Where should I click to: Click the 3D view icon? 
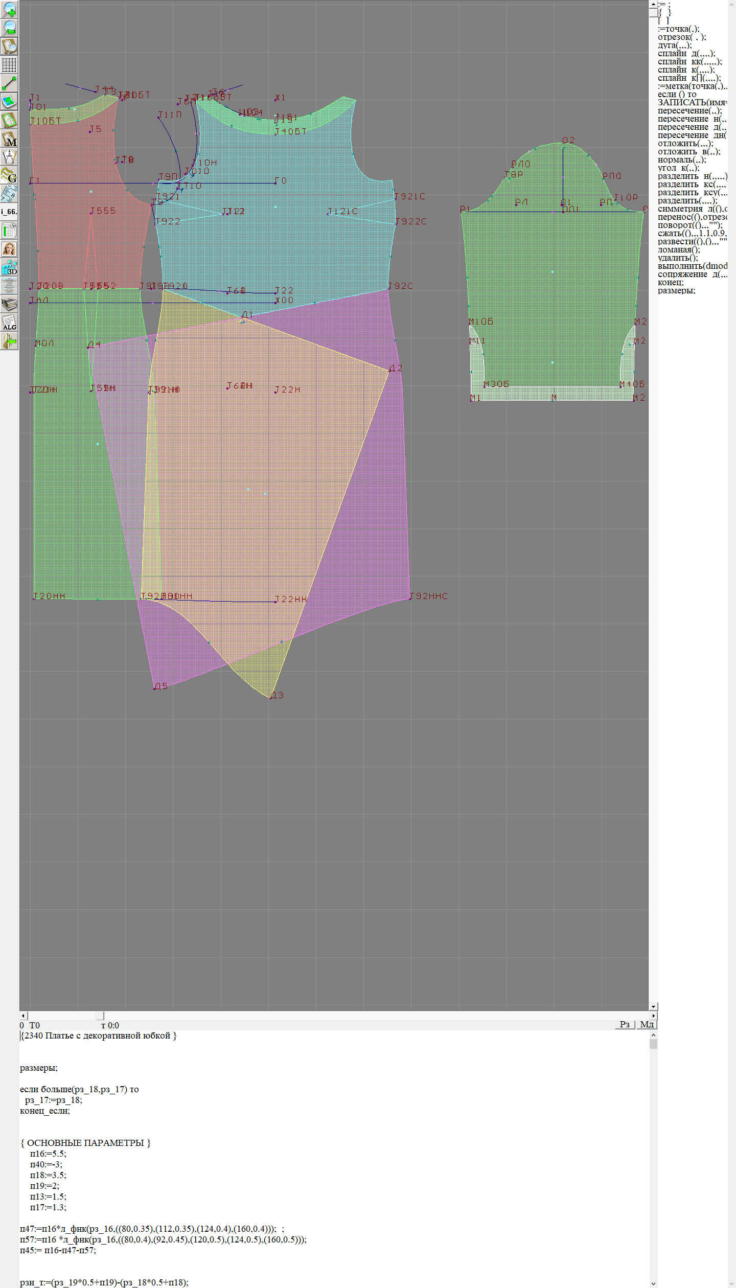9,267
